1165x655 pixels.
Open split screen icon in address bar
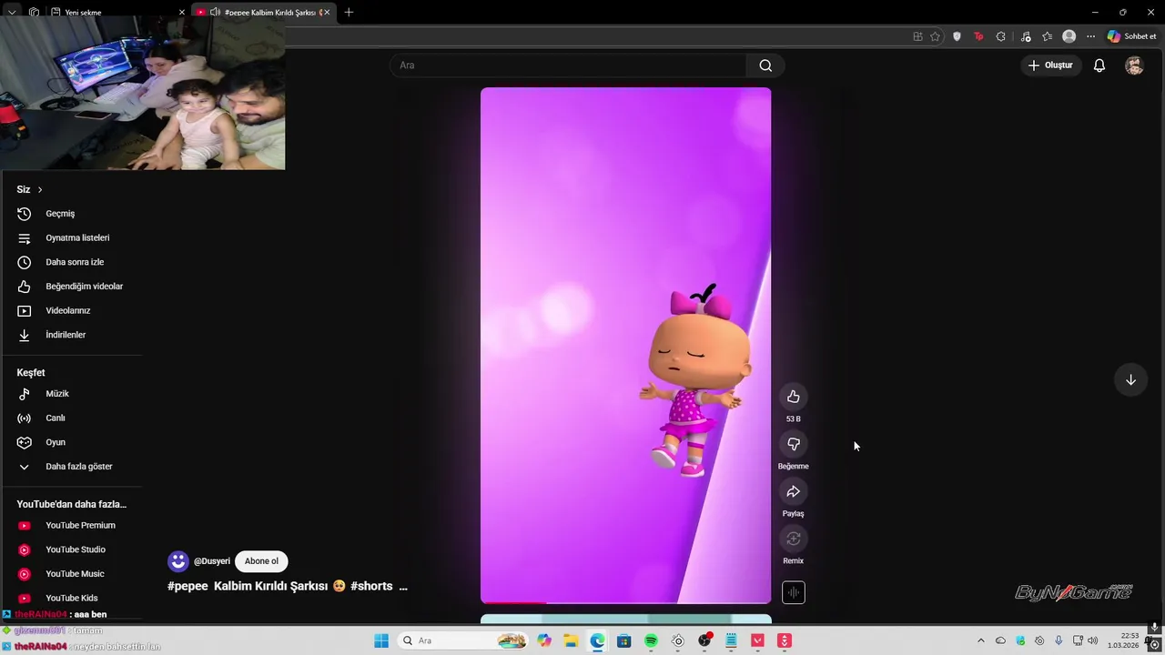point(917,36)
